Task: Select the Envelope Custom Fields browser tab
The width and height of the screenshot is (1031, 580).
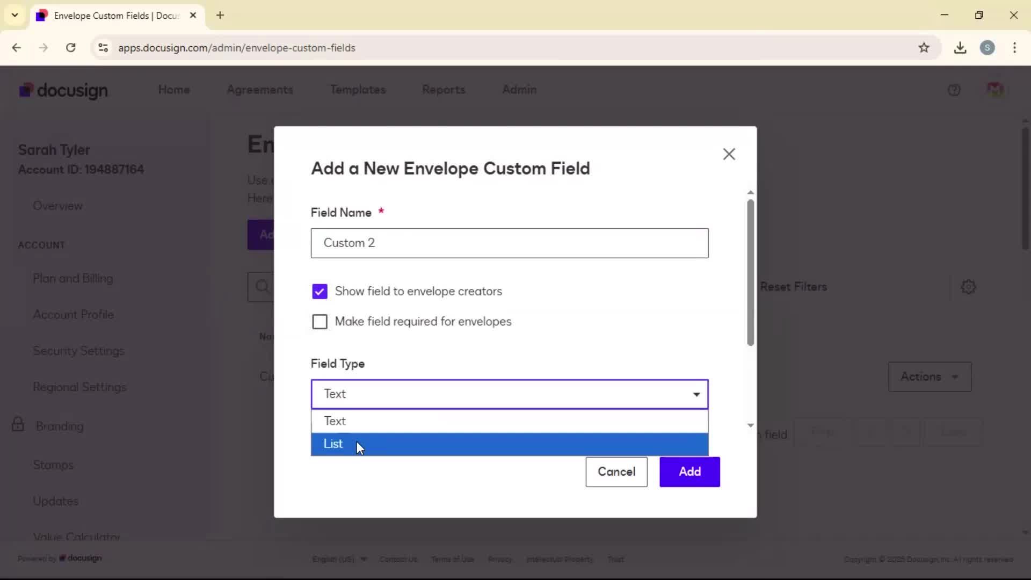Action: [x=117, y=16]
